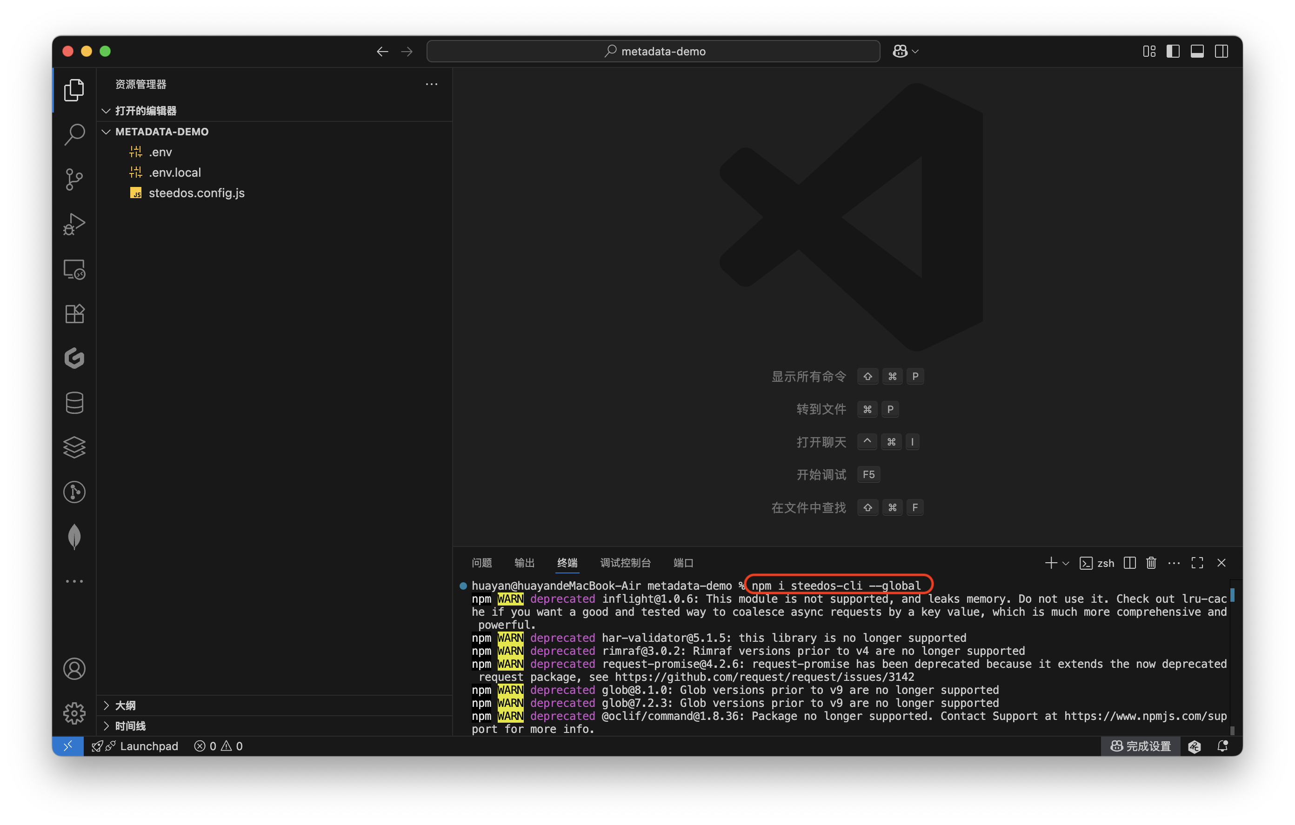The width and height of the screenshot is (1295, 825).
Task: Click the terminal scrollbar
Action: pyautogui.click(x=1233, y=658)
